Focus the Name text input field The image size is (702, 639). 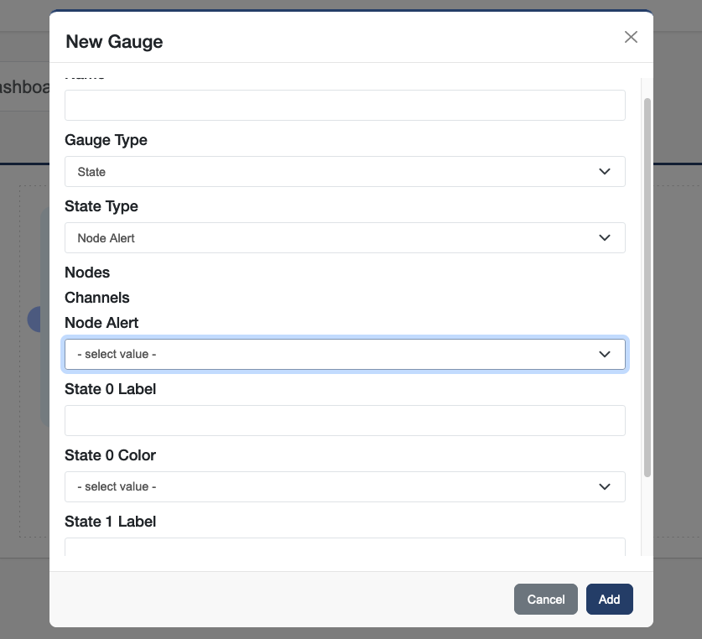[344, 106]
